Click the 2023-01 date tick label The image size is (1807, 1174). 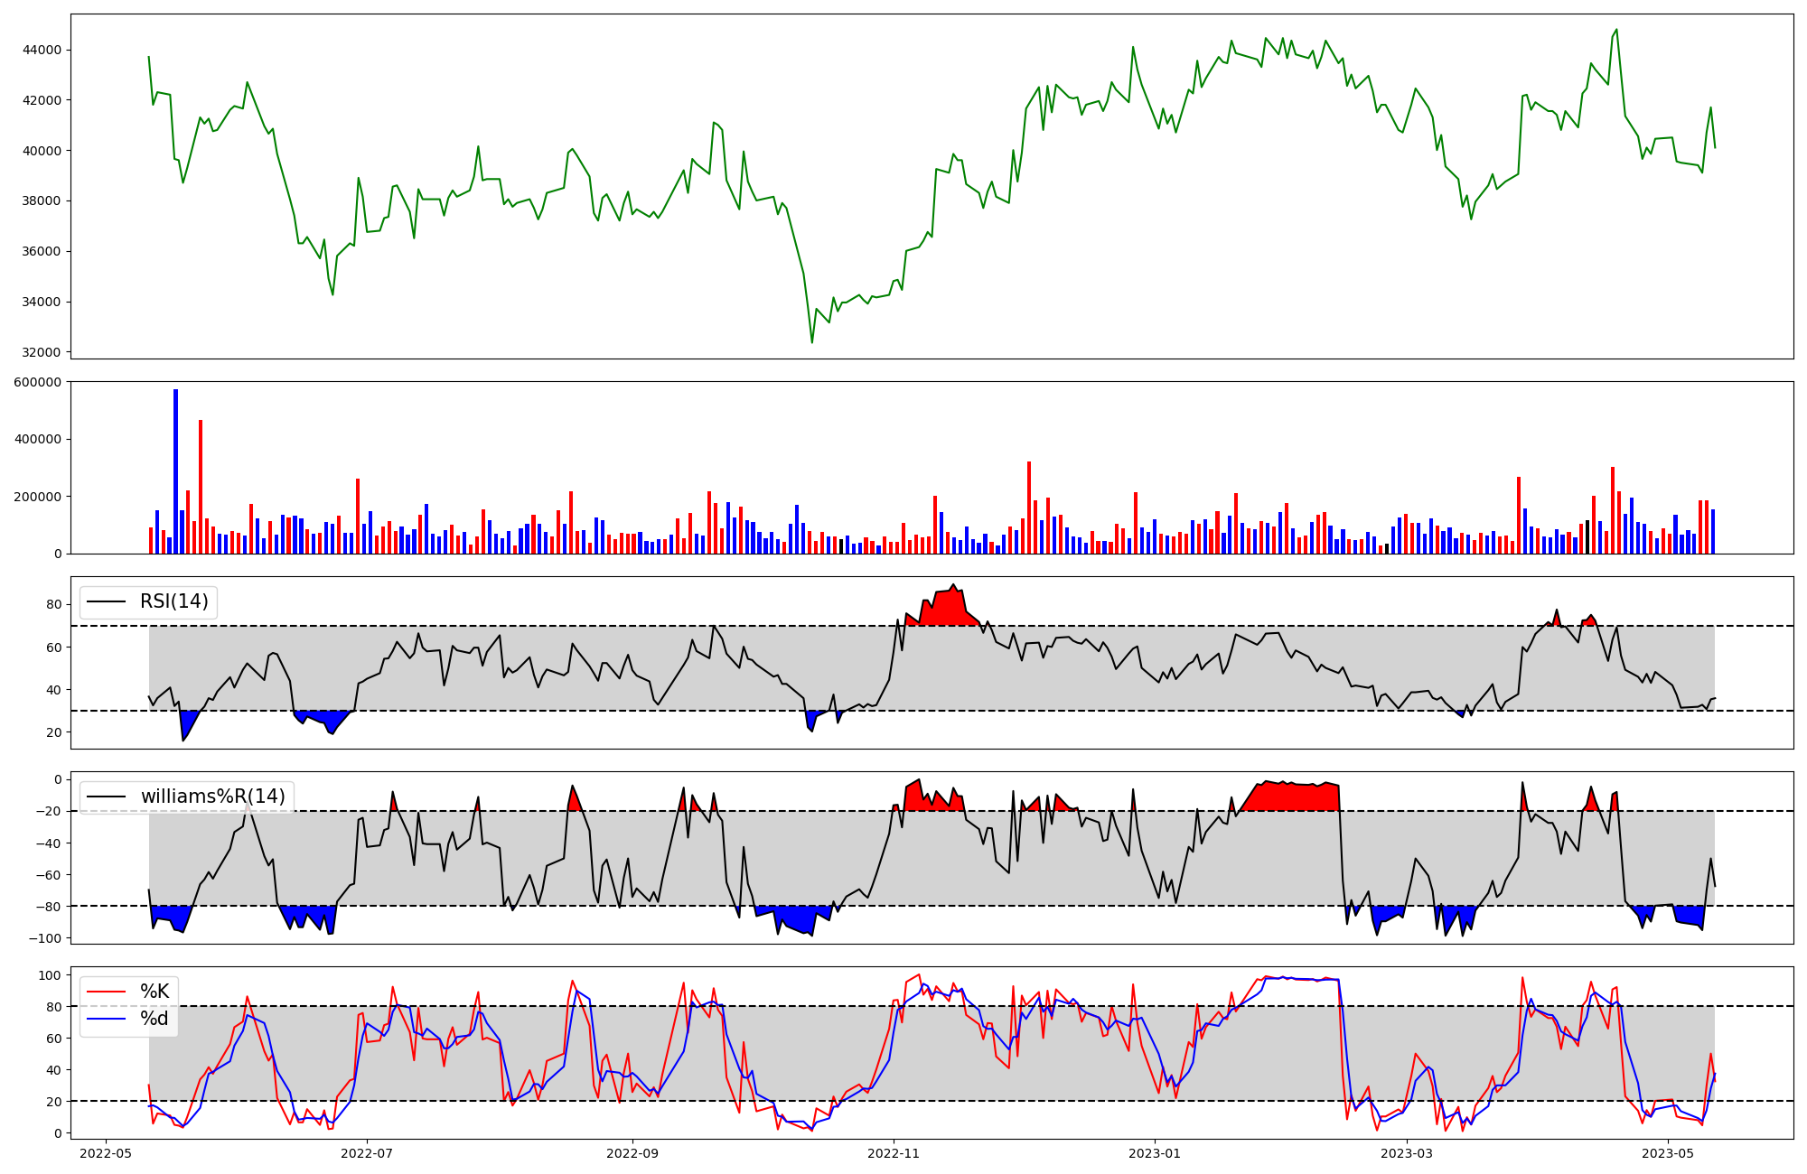(x=1155, y=1153)
